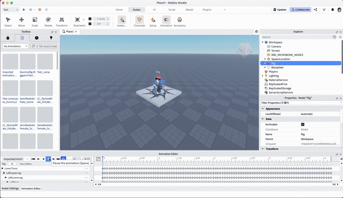Toggle the move snapping studs checkbox

[x=90, y=19]
